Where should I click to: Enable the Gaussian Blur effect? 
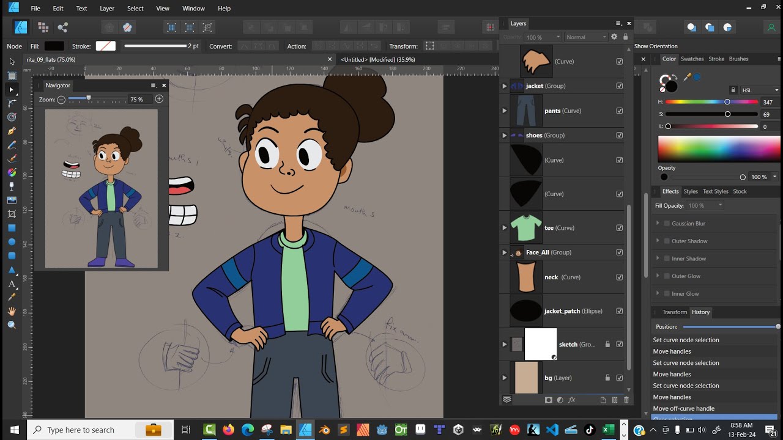pos(667,224)
